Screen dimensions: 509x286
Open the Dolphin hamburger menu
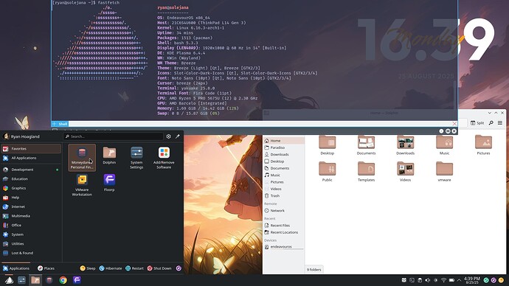tap(500, 123)
